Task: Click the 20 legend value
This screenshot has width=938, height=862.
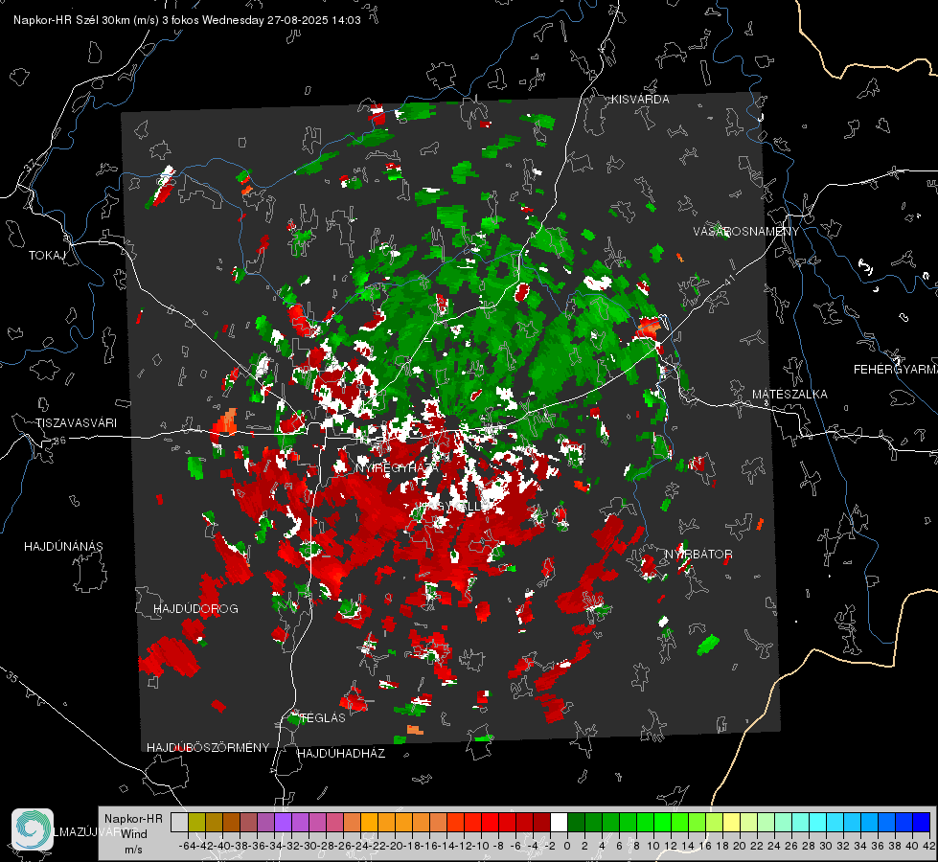Action: 740,846
